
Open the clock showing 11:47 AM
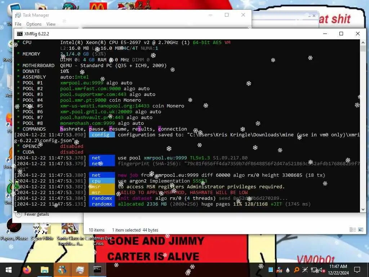[x=338, y=270]
